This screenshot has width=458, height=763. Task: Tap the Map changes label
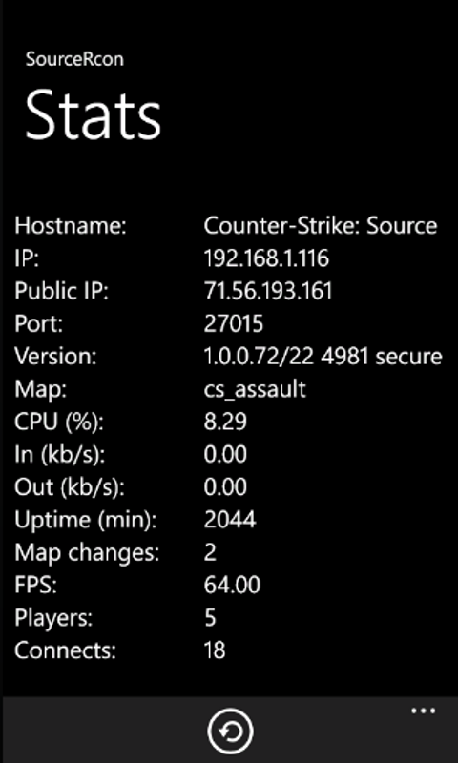pyautogui.click(x=87, y=553)
